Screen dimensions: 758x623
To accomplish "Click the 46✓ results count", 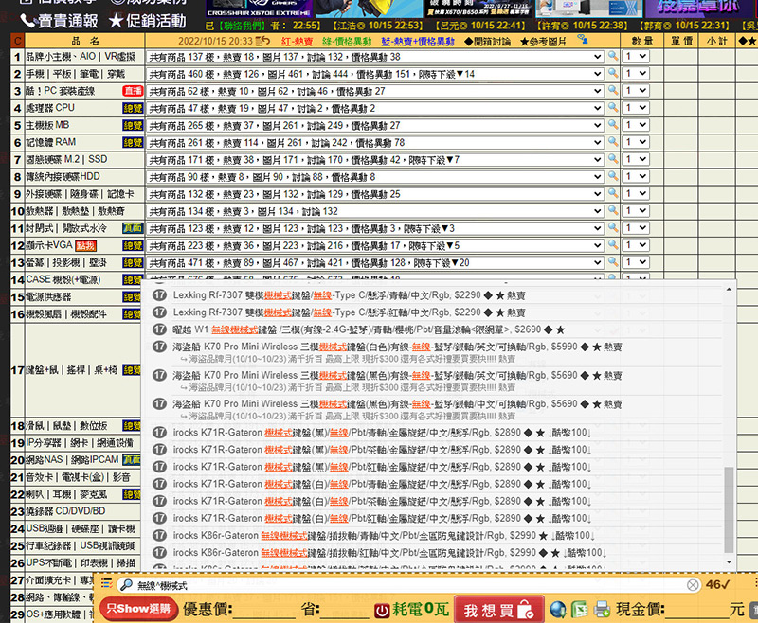I will pos(717,584).
